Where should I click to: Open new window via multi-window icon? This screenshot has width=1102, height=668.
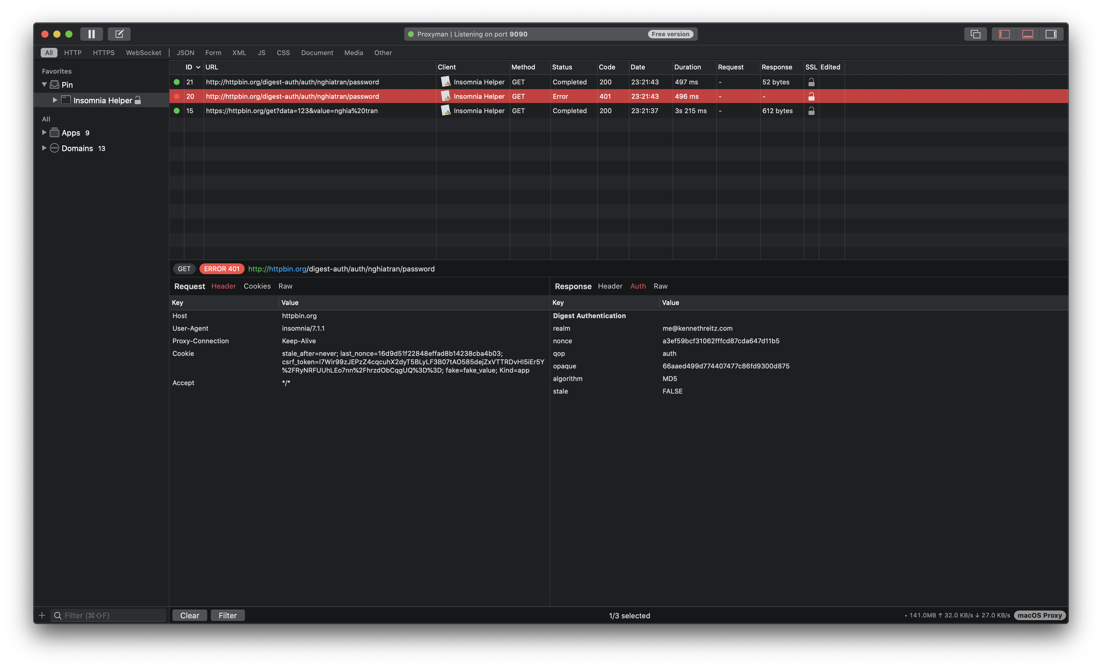[975, 34]
